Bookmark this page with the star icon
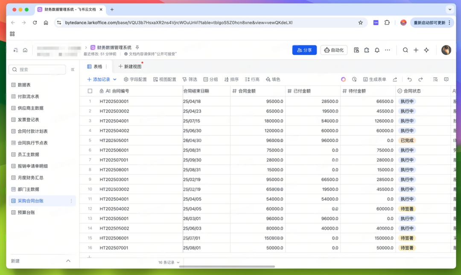461x275 pixels. tap(360, 23)
